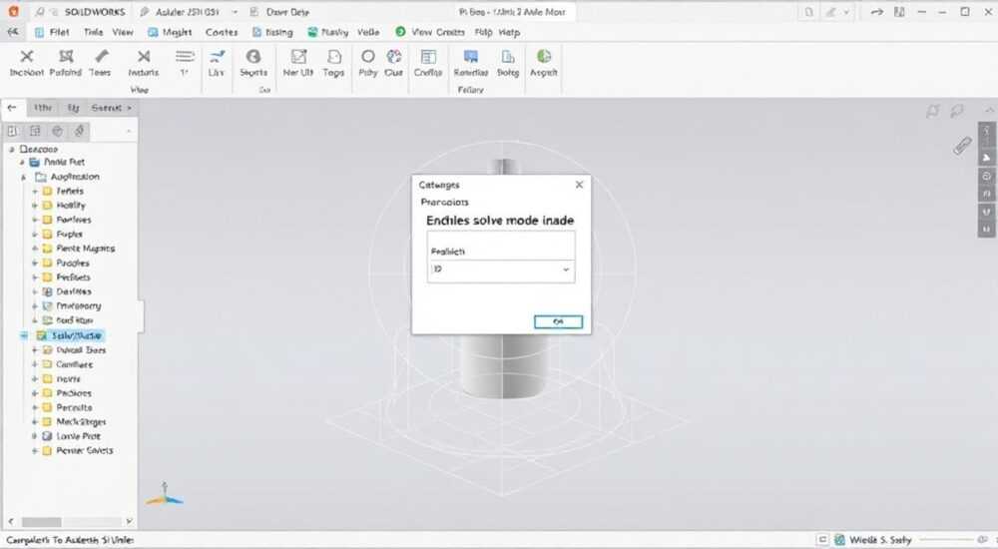The width and height of the screenshot is (998, 549).
Task: Click the first icon tab in the left panel
Action: [12, 131]
